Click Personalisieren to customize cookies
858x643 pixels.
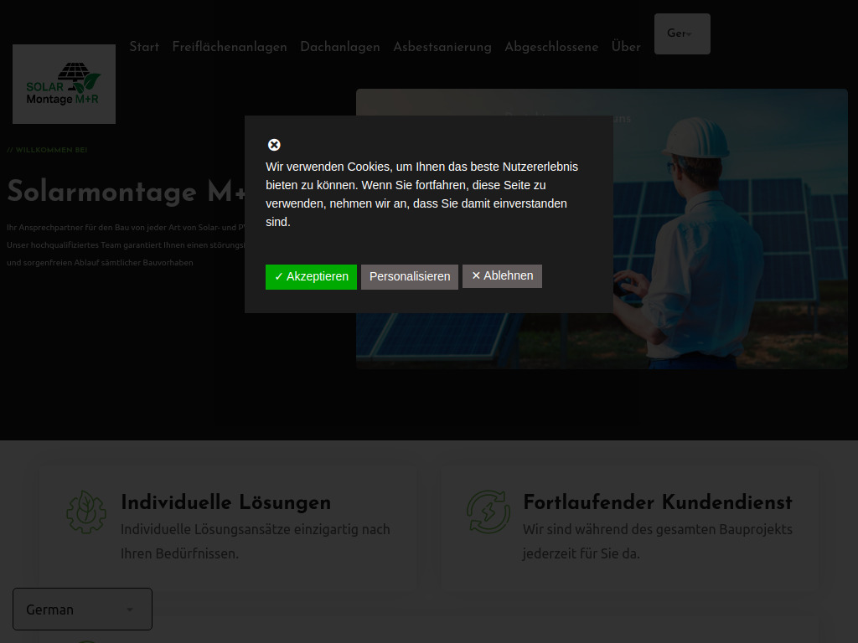click(409, 276)
